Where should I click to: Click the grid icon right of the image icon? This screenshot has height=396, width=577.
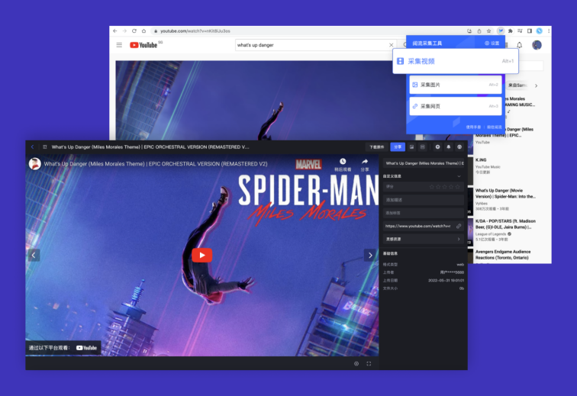(423, 146)
